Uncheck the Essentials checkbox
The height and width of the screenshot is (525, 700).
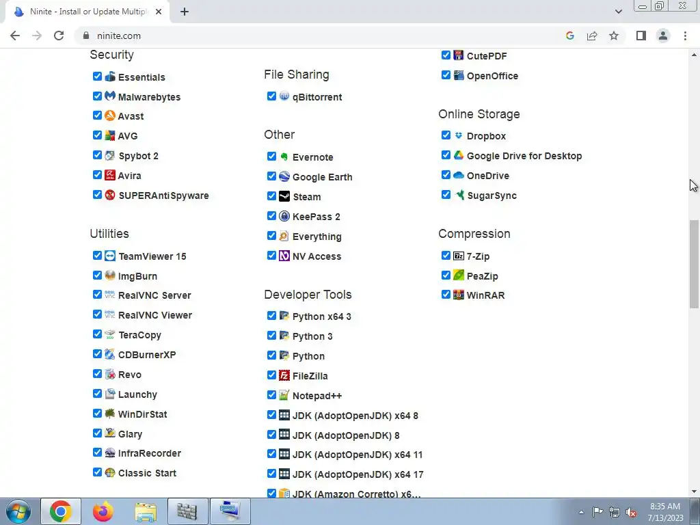pyautogui.click(x=97, y=77)
